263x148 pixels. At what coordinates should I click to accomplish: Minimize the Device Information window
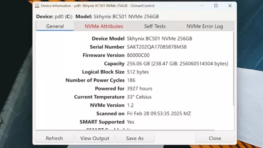pos(202,6)
